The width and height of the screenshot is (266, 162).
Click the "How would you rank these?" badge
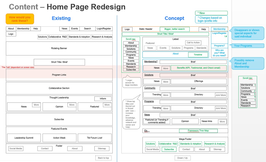pyautogui.click(x=19, y=19)
